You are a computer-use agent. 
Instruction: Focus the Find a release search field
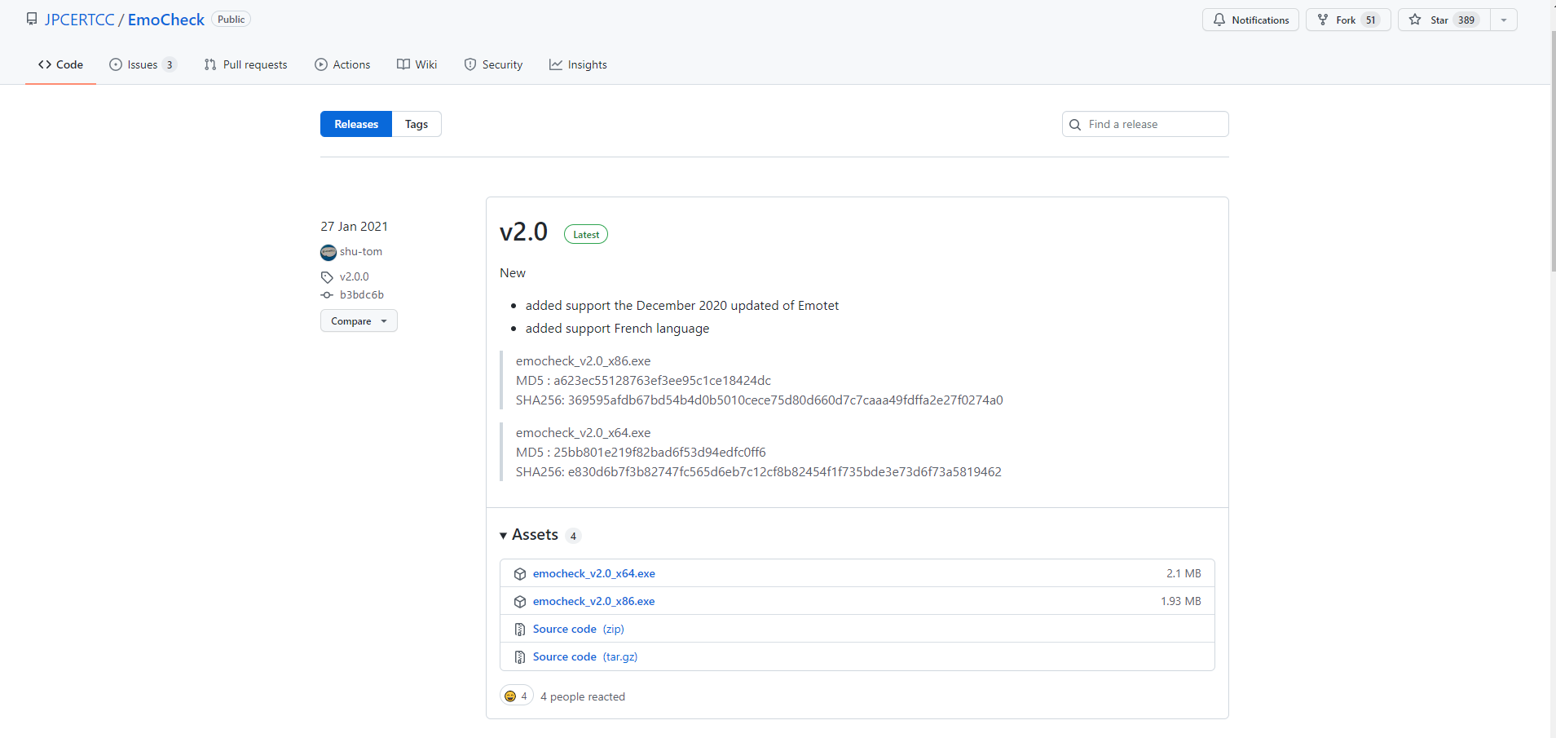click(1145, 124)
